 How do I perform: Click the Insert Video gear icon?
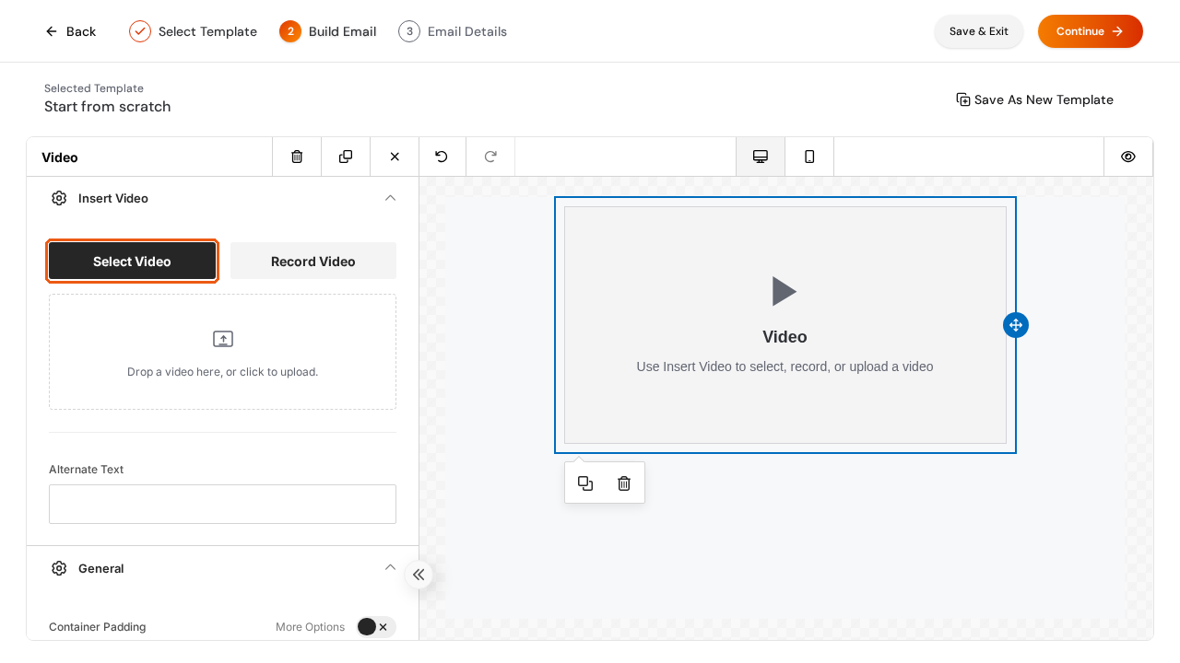click(x=59, y=198)
